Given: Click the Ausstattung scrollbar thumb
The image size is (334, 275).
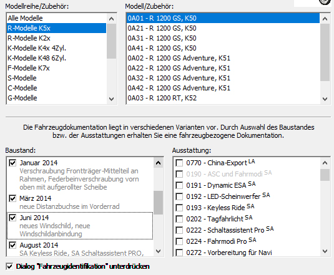Looking at the screenshot, I should click(x=325, y=175).
